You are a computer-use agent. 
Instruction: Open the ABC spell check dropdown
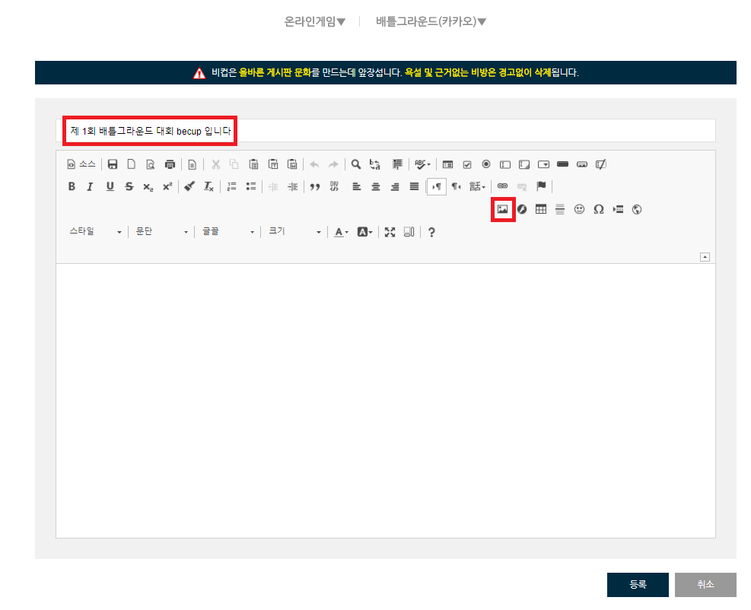pyautogui.click(x=422, y=164)
